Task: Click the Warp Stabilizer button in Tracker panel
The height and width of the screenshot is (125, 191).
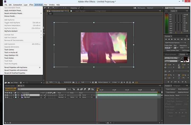Action: tap(183, 89)
